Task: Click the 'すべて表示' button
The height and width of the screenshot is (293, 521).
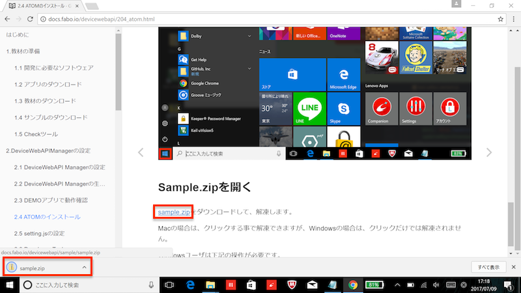Action: click(x=488, y=268)
